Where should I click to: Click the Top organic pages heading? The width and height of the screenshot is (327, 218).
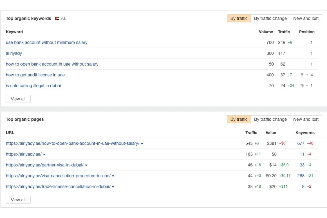pyautogui.click(x=25, y=119)
